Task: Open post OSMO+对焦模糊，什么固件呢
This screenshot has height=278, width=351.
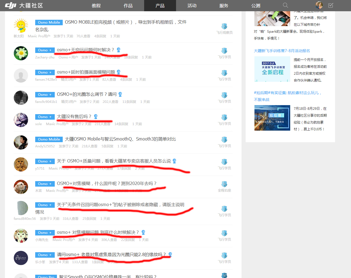Action: [x=107, y=184]
